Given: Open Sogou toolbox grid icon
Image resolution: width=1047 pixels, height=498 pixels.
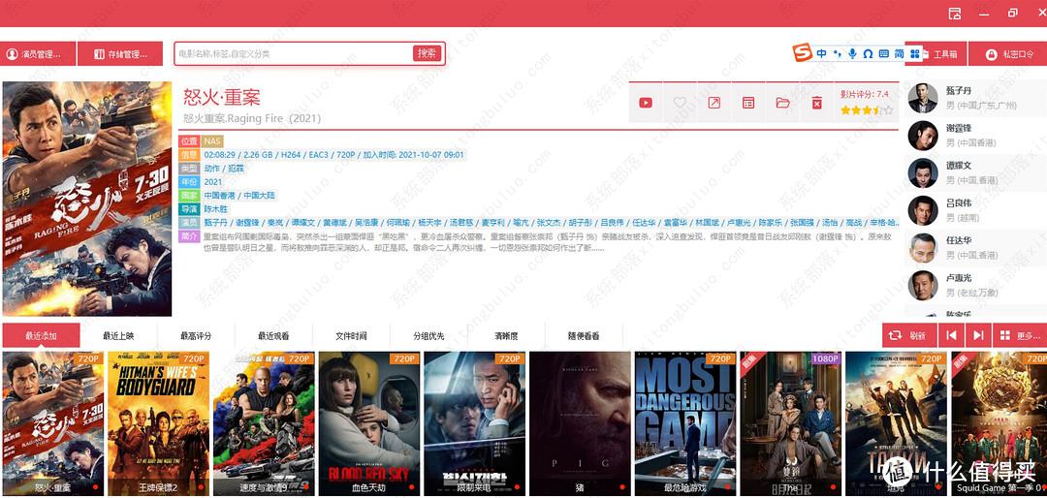Looking at the screenshot, I should [x=915, y=53].
